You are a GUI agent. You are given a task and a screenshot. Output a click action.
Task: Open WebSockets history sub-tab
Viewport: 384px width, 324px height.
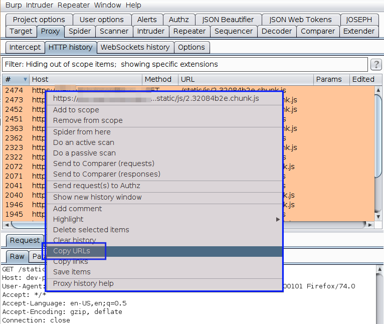pos(135,47)
